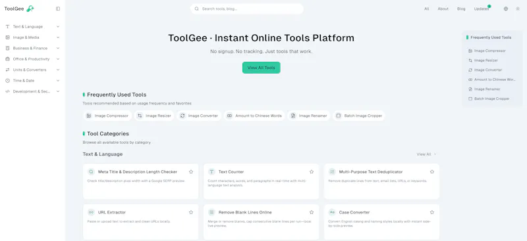The image size is (527, 241).
Task: Open the Image Compressor chip
Action: pos(107,116)
